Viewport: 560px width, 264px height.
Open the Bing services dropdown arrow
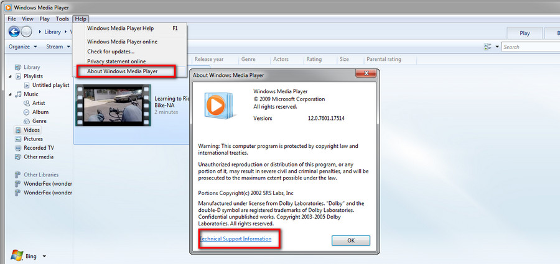pyautogui.click(x=44, y=256)
